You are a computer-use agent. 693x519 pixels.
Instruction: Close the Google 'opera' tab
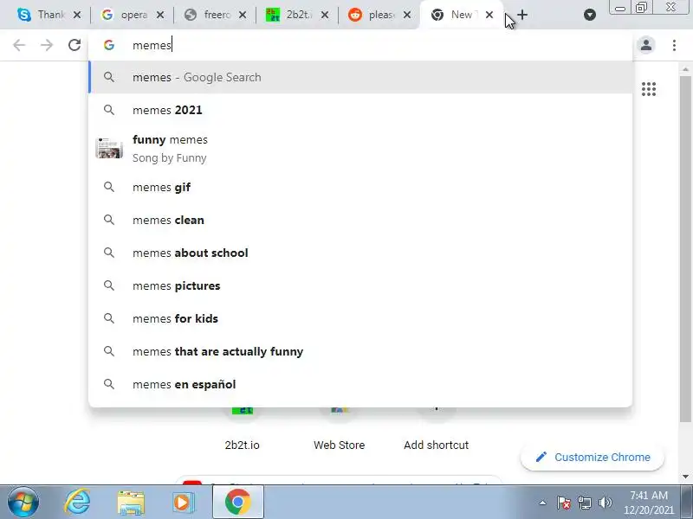160,15
